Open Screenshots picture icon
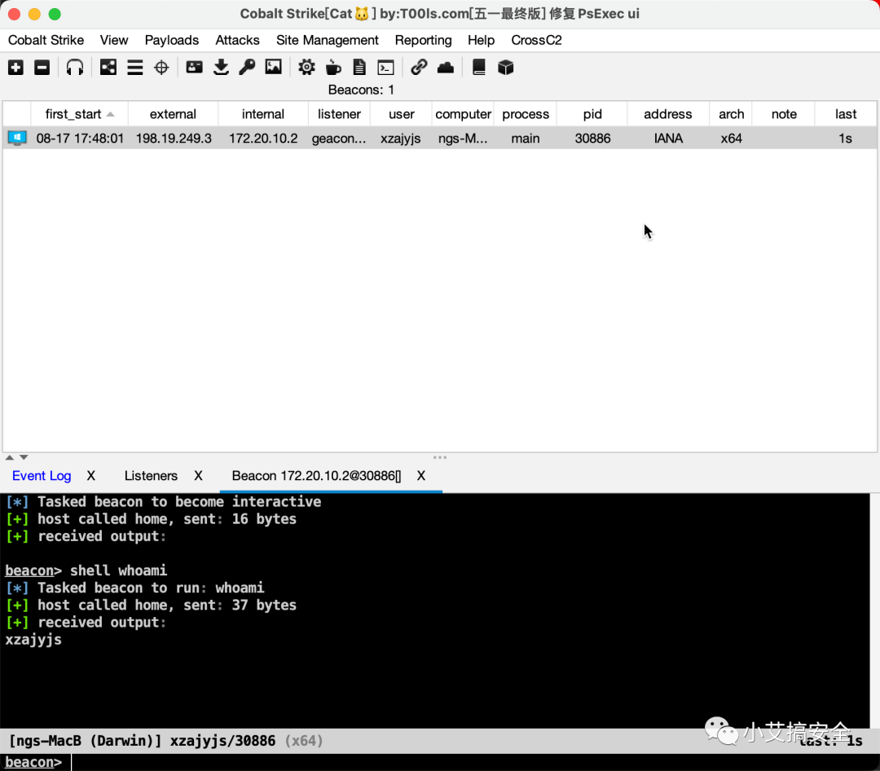Viewport: 880px width, 771px height. tap(273, 68)
